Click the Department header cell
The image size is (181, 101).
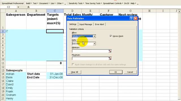tap(36, 21)
